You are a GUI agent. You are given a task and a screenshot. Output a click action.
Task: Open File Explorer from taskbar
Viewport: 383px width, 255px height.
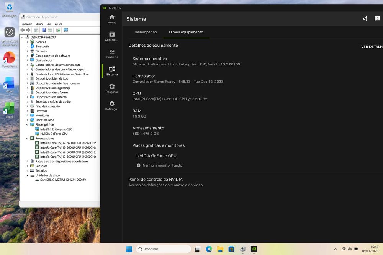click(x=220, y=249)
